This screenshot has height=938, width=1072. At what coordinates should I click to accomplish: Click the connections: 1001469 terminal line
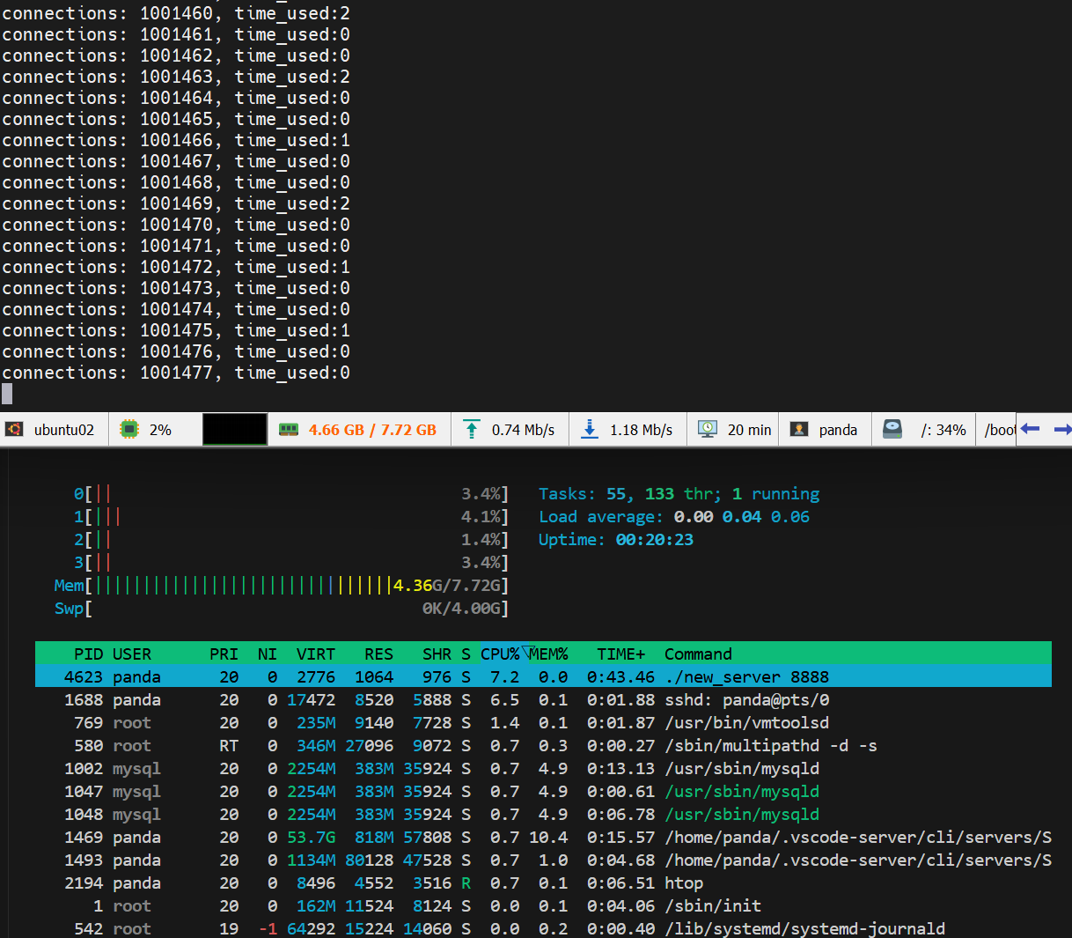pyautogui.click(x=176, y=203)
